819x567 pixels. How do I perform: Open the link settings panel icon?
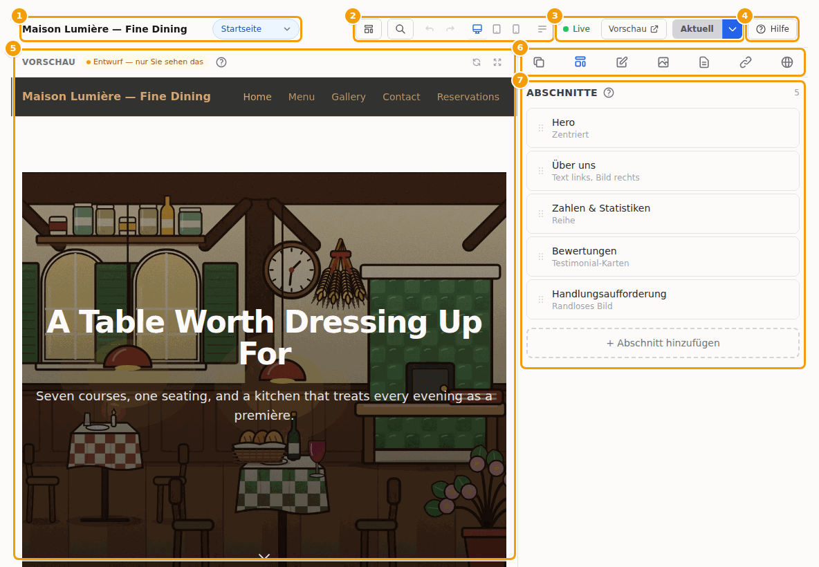click(x=746, y=62)
